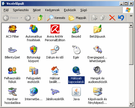The image size is (135, 108).
Task: Select the Játékvezérlők gamepad icon
Action: point(55,92)
